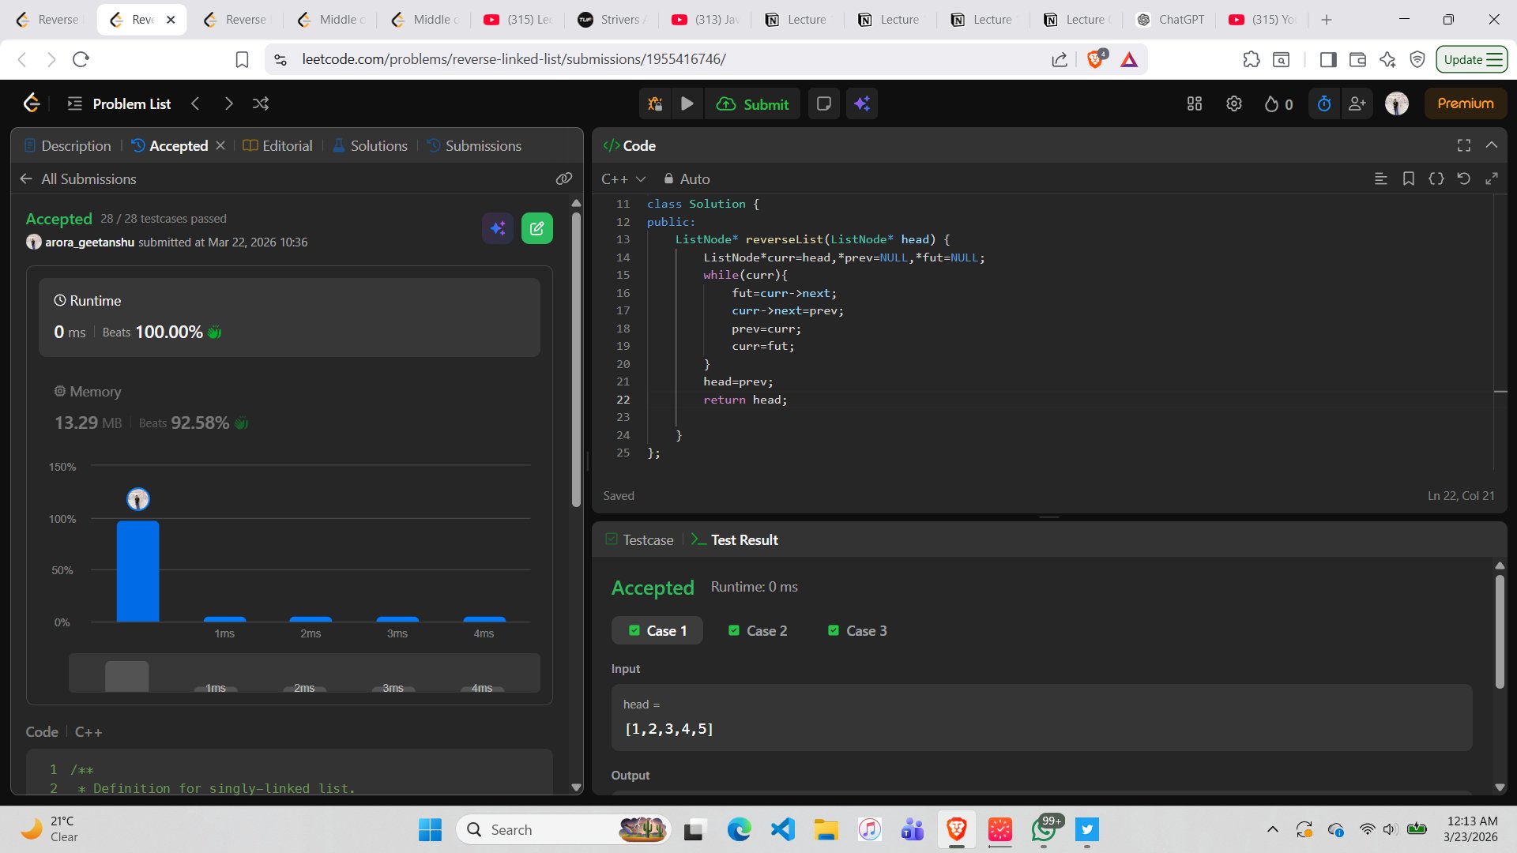Click the Run code play icon
Image resolution: width=1517 pixels, height=853 pixels.
687,103
